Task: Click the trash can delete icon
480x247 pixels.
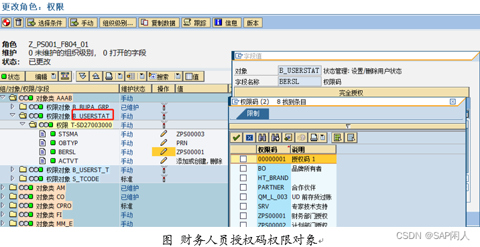Action: click(19, 23)
